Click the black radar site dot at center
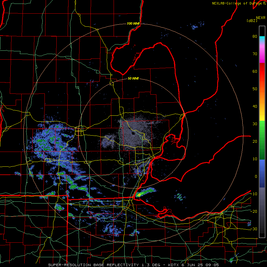Screen dimensions: 267x267 (x=133, y=133)
